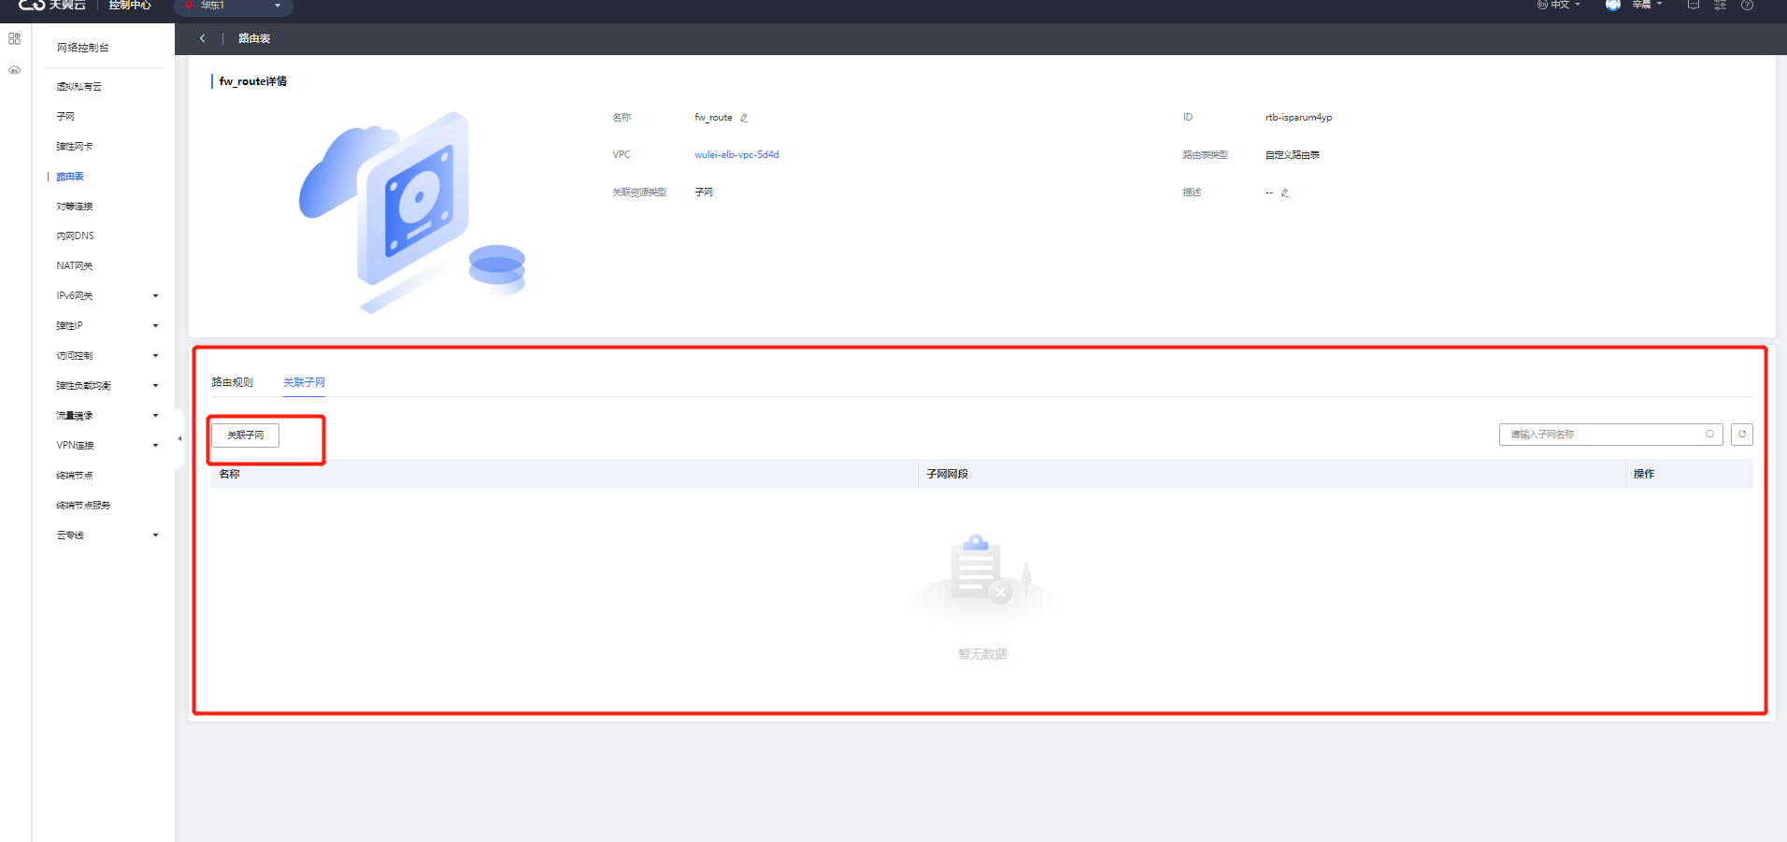Open the help question mark icon
The image size is (1787, 842).
1747,6
